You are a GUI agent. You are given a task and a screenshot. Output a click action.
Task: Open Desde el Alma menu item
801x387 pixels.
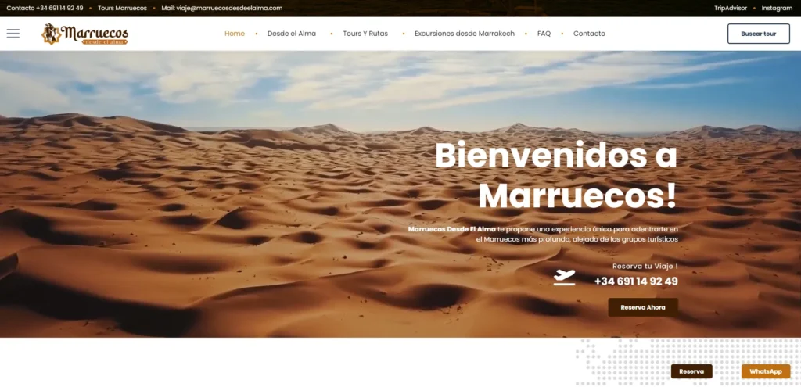point(291,34)
